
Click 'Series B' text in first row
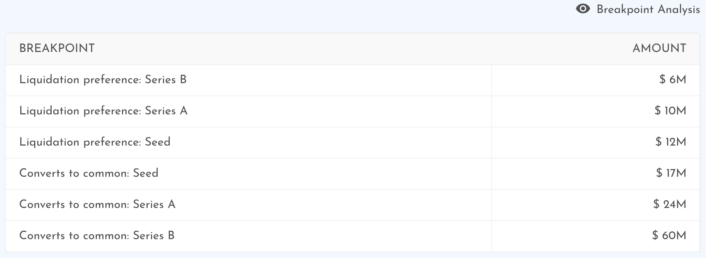166,80
